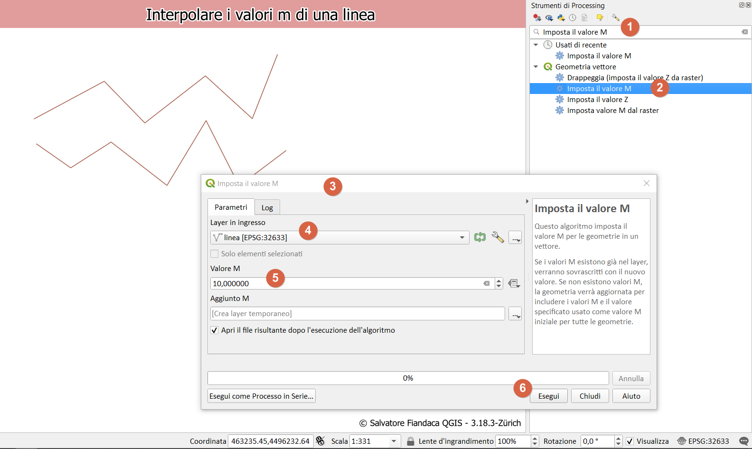Enable Solo elementi selezionati checkbox
752x449 pixels.
[x=215, y=254]
